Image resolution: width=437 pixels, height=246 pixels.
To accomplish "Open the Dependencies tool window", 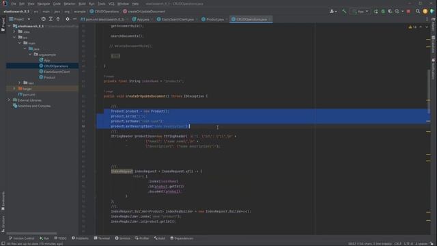I will (x=182, y=238).
